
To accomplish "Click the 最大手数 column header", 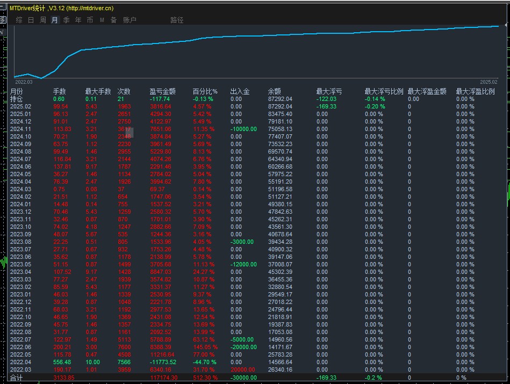I will (98, 91).
